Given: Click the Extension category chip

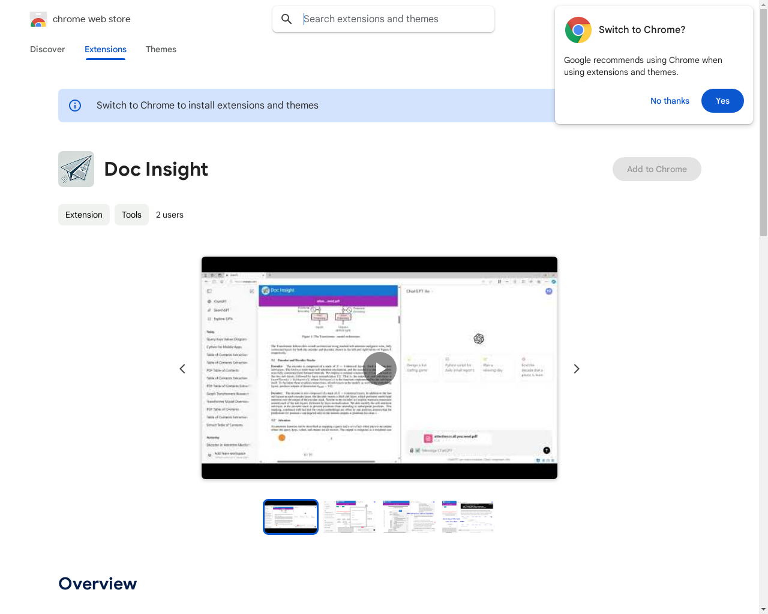Looking at the screenshot, I should click(x=84, y=215).
